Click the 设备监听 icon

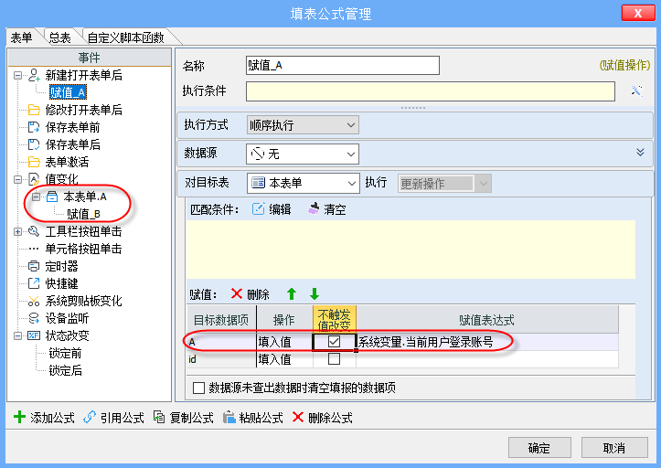34,318
